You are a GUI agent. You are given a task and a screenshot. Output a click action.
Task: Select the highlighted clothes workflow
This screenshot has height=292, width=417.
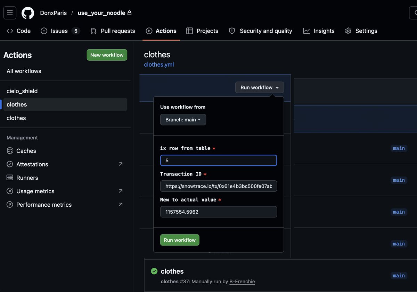65,104
